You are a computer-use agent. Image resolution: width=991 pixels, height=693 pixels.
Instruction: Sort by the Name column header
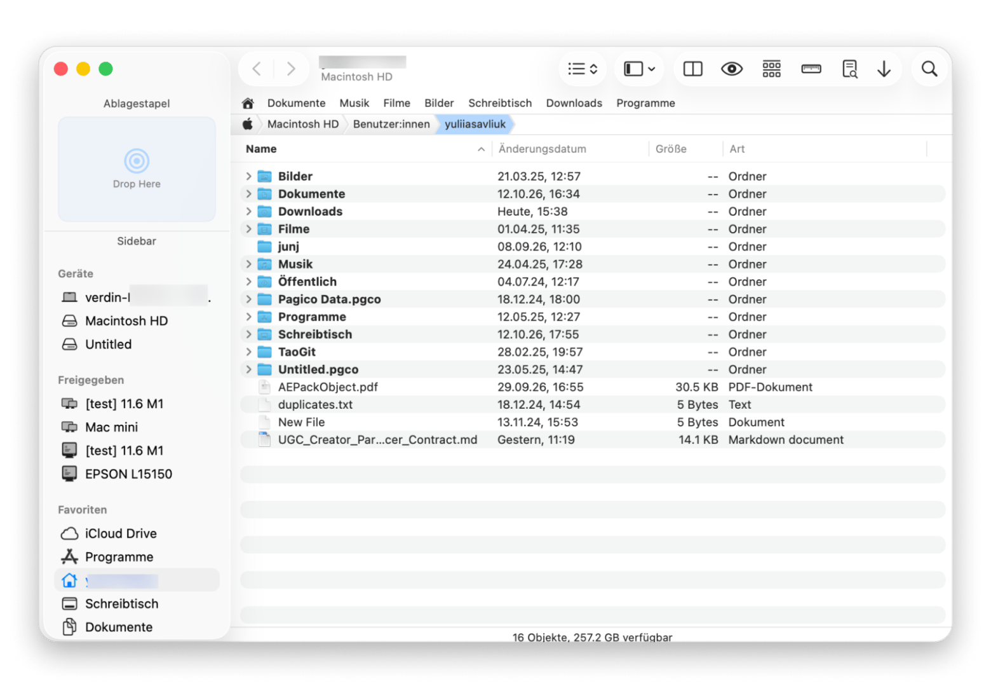(x=261, y=149)
